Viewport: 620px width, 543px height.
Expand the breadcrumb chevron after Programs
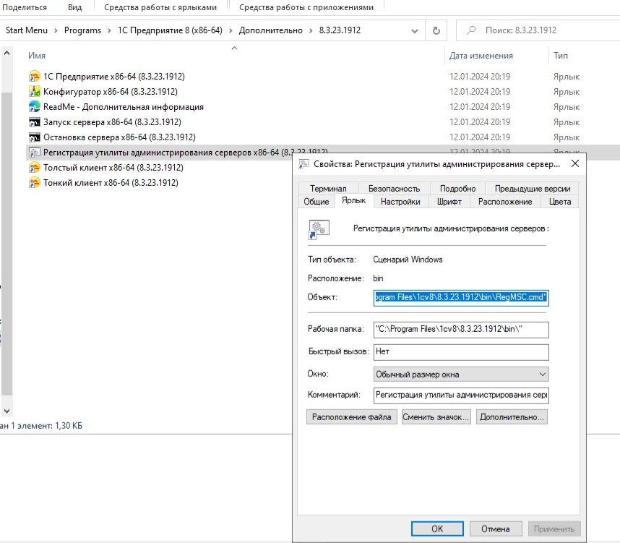tap(109, 30)
